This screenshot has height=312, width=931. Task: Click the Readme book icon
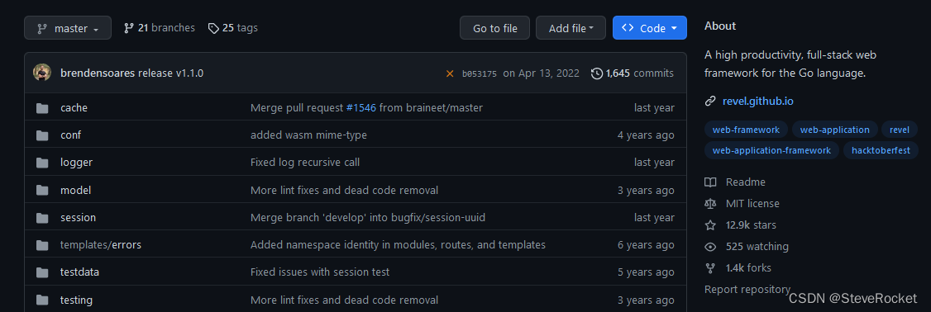[x=710, y=182]
